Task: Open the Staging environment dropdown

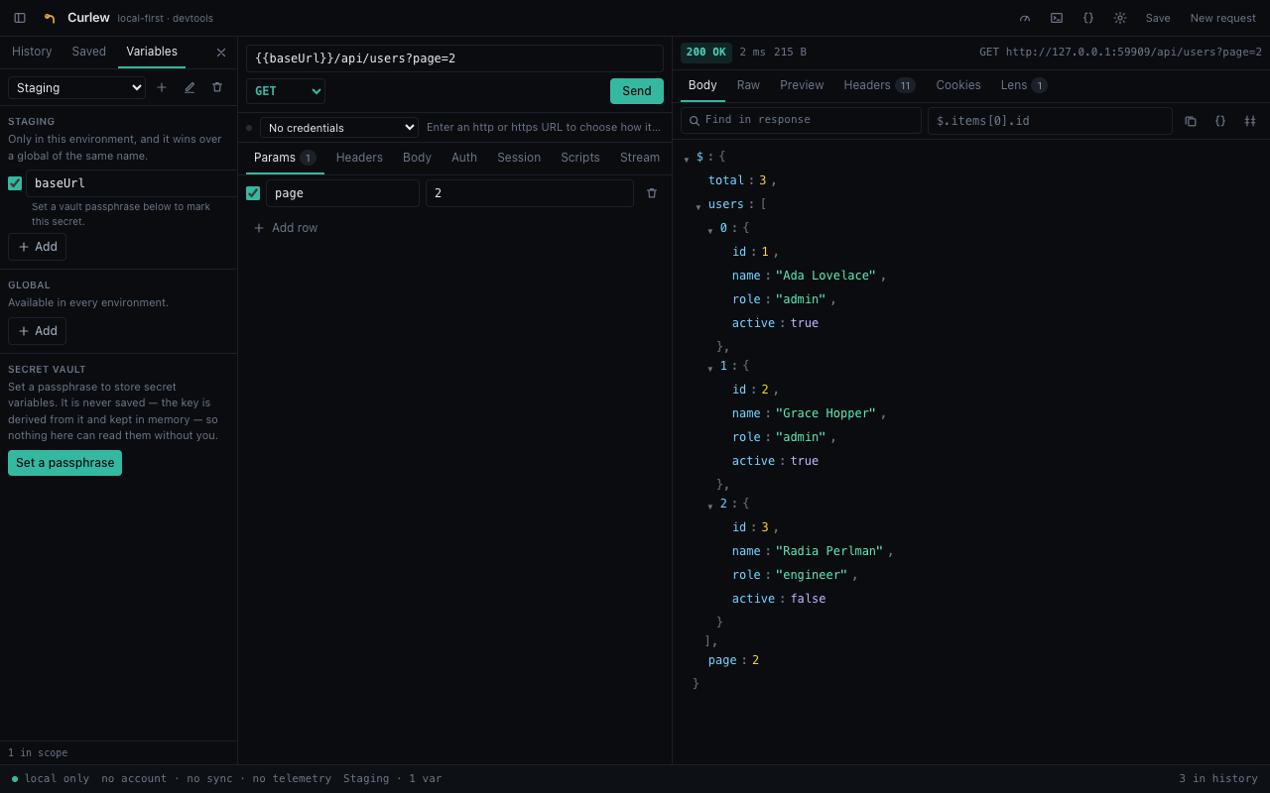Action: pyautogui.click(x=76, y=87)
